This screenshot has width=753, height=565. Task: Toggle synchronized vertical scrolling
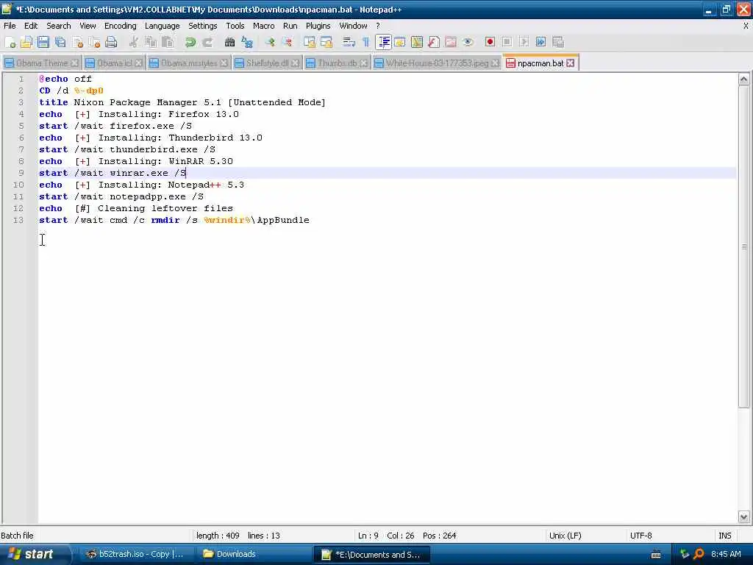pos(310,42)
